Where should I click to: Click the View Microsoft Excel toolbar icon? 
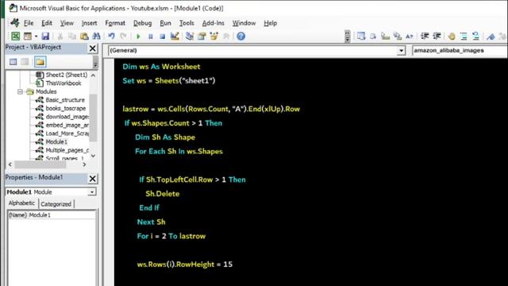[15, 36]
